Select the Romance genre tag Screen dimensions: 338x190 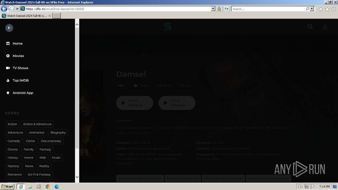pyautogui.click(x=15, y=174)
